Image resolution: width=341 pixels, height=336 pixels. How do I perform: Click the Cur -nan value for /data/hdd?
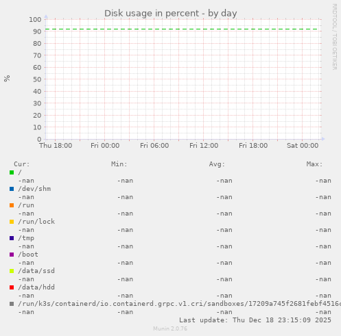[x=26, y=296]
